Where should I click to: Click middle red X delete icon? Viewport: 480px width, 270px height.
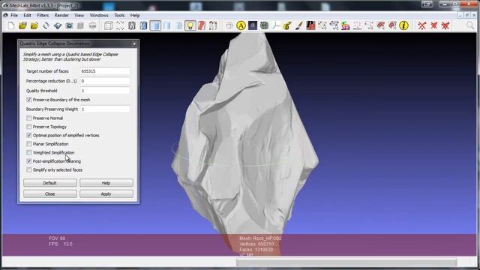(x=433, y=25)
